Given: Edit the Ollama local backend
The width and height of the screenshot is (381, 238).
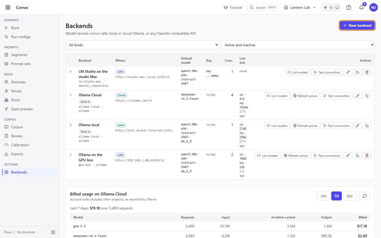Looking at the screenshot, I should point(357,126).
